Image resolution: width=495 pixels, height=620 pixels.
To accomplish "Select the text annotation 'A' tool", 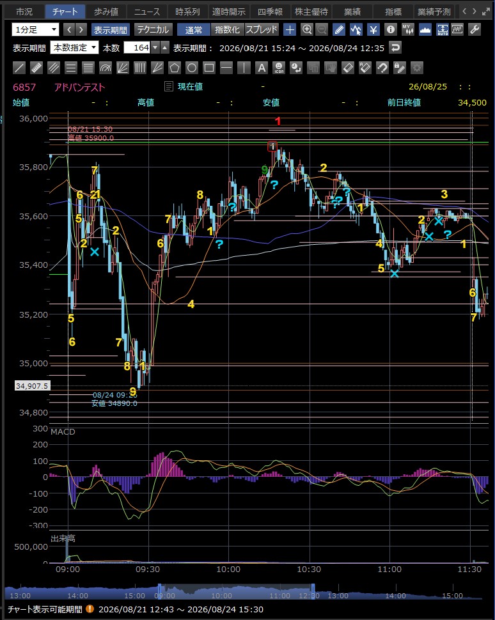I will point(261,68).
